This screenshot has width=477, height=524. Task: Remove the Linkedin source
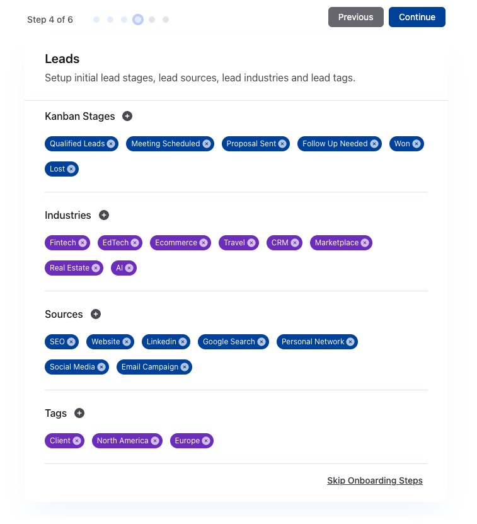click(x=183, y=342)
